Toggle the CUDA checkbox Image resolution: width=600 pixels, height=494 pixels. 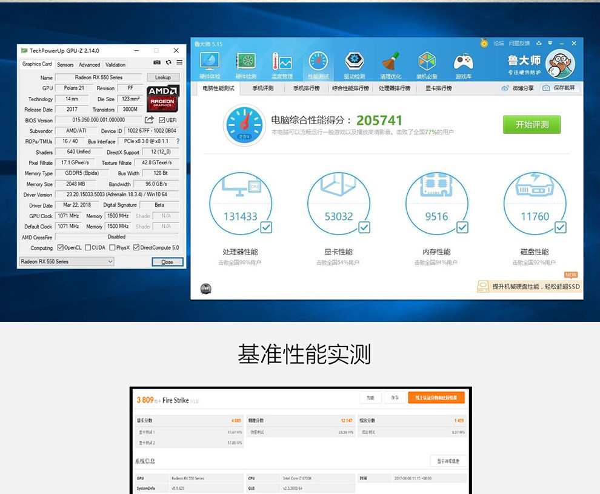click(x=88, y=247)
